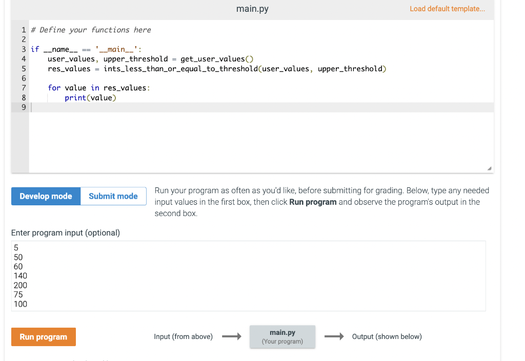This screenshot has width=525, height=361.
Task: Click input value 60
Action: 18,266
